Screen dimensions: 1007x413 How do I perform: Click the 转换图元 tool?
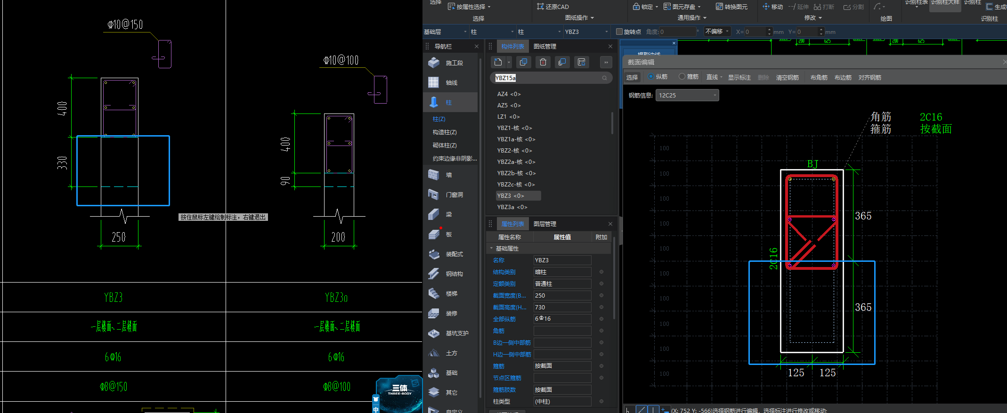tap(731, 7)
